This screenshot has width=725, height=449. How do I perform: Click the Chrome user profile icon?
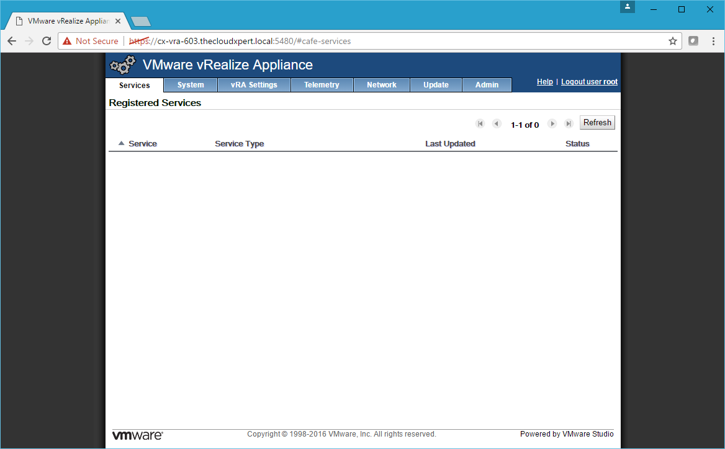[628, 7]
